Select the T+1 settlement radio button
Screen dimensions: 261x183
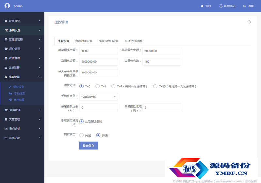click(97, 86)
